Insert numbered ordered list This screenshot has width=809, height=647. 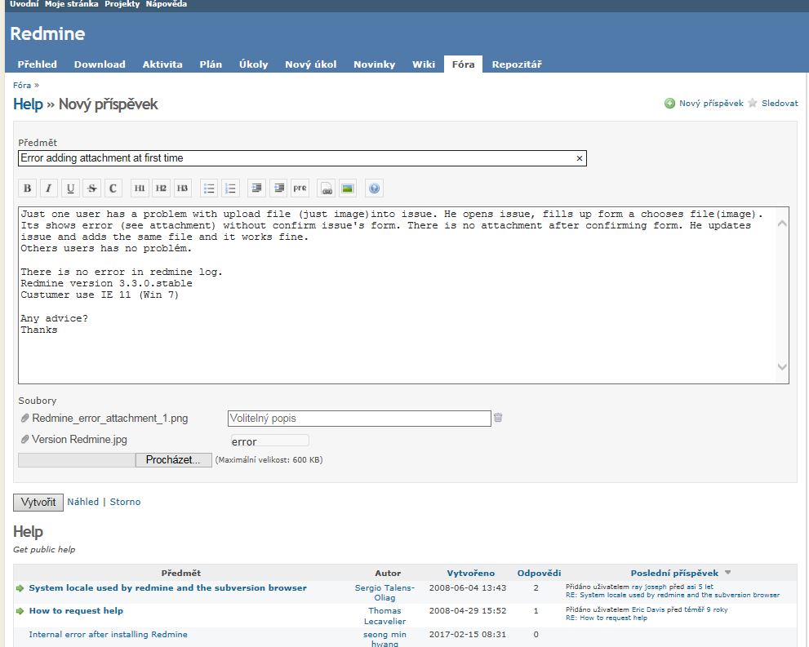pos(231,188)
